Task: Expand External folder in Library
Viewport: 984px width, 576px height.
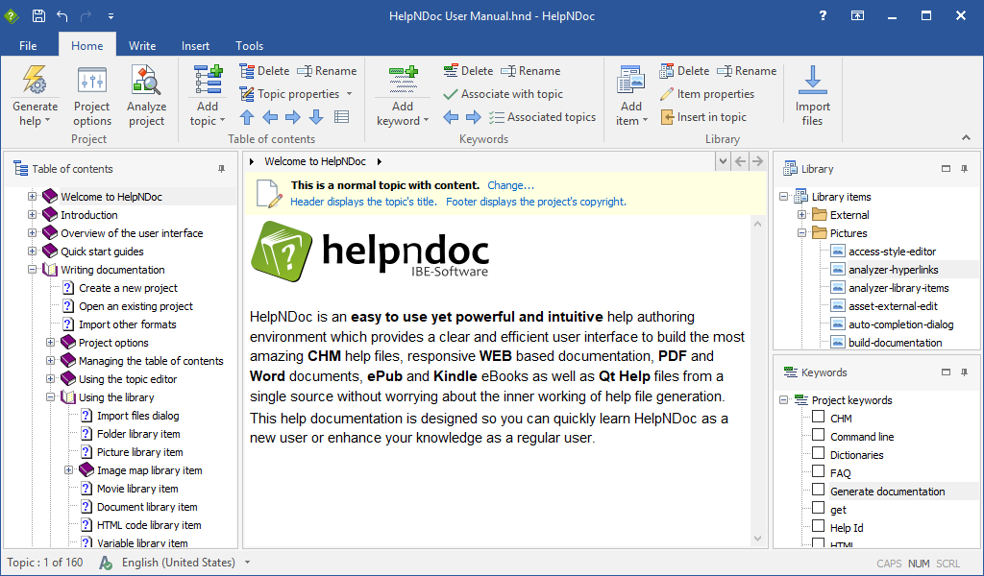Action: (801, 215)
